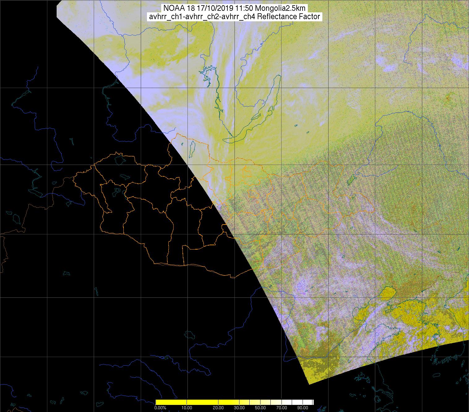Click the 50.00 tick label on color scale
Image resolution: width=469 pixels, height=412 pixels.
point(261,408)
